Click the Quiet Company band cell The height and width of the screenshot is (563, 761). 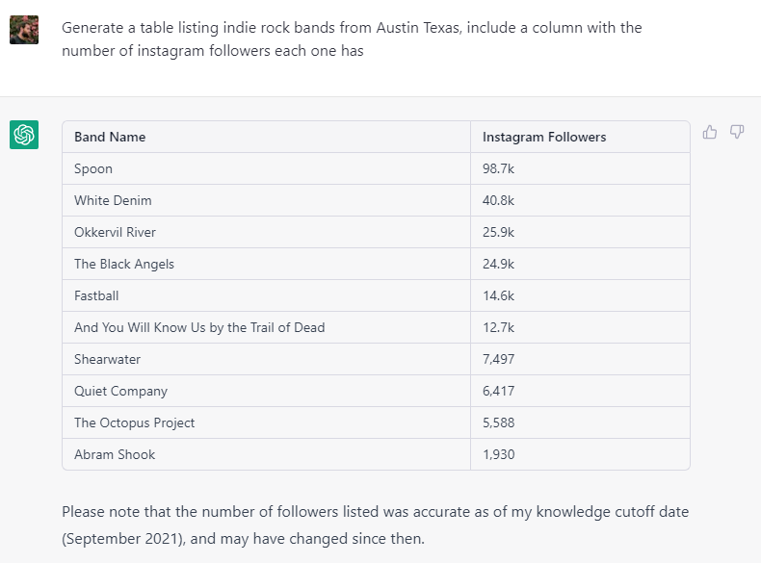tap(267, 391)
